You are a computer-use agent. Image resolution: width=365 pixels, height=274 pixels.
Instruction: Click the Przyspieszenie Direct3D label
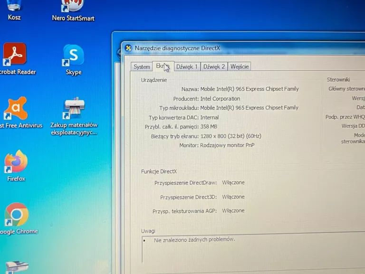[x=188, y=197]
